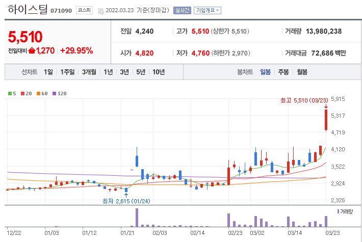
Task: Click the 12/22 date axis label
Action: coord(14,233)
